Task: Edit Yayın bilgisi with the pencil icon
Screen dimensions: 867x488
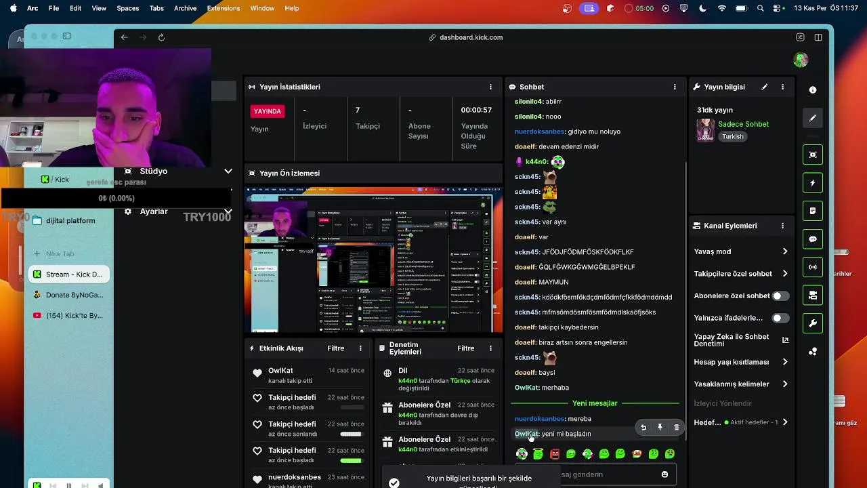Action: (x=765, y=87)
